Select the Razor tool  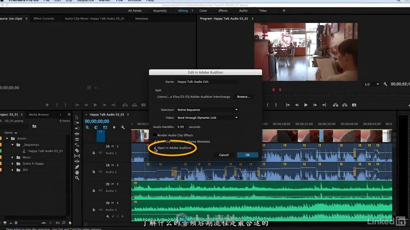(x=77, y=150)
